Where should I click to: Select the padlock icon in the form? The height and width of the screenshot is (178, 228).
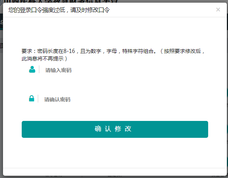[x=31, y=98]
